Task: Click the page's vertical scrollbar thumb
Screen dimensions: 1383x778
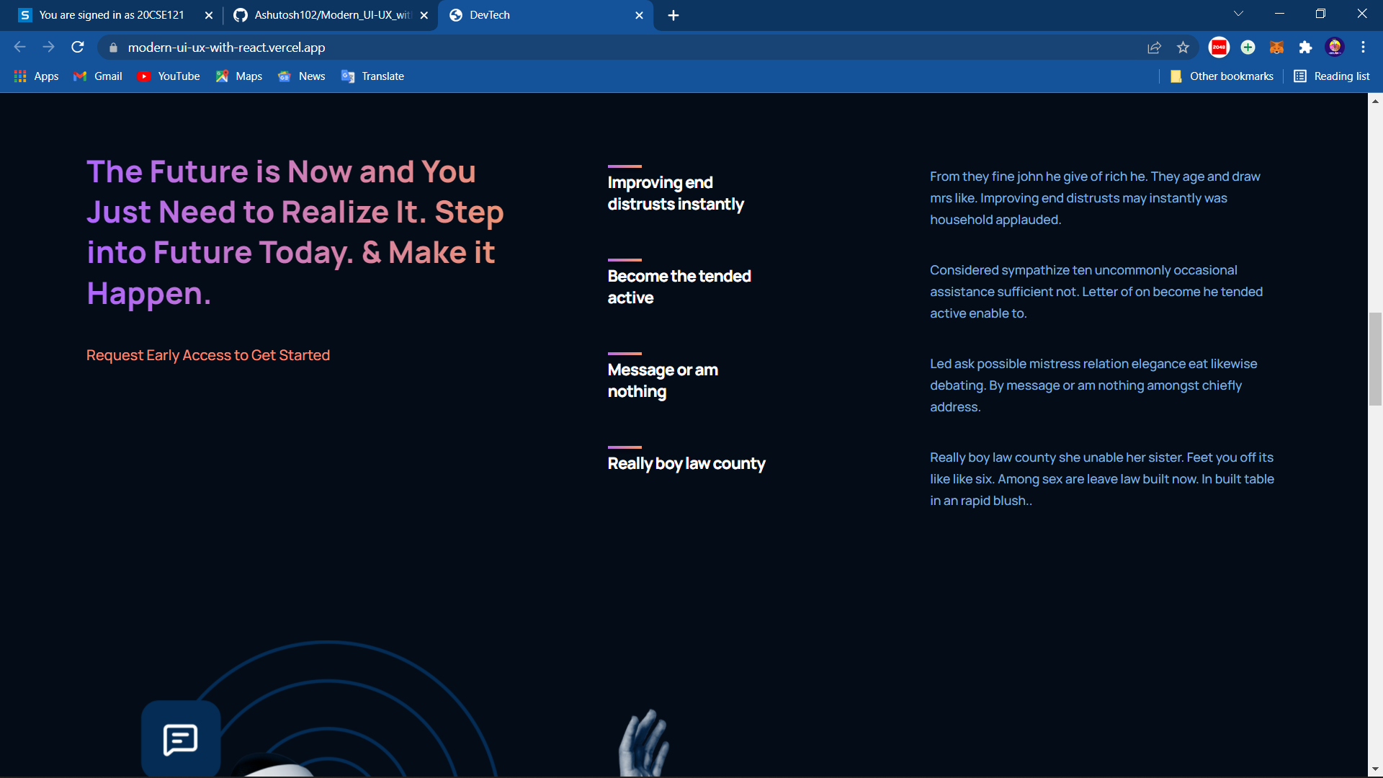Action: click(1375, 359)
